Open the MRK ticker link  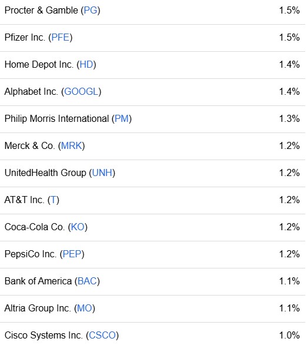click(x=71, y=145)
